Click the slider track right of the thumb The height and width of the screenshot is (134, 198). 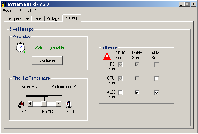51,104
